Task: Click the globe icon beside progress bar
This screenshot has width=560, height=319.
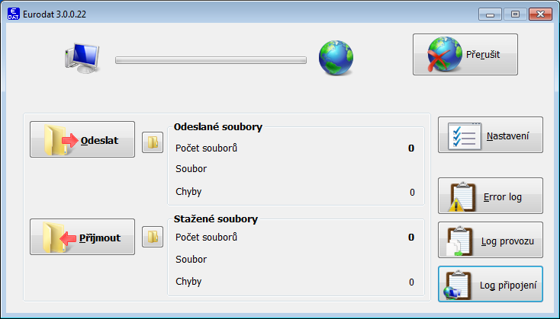Action: 336,58
